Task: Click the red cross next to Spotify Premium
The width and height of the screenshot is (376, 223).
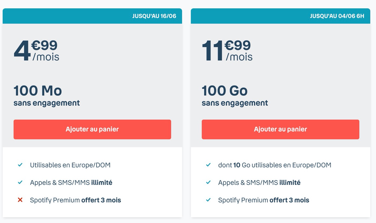Action: (20, 200)
